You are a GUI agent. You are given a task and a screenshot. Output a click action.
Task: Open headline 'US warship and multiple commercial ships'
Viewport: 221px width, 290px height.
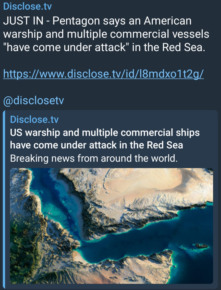(105, 133)
